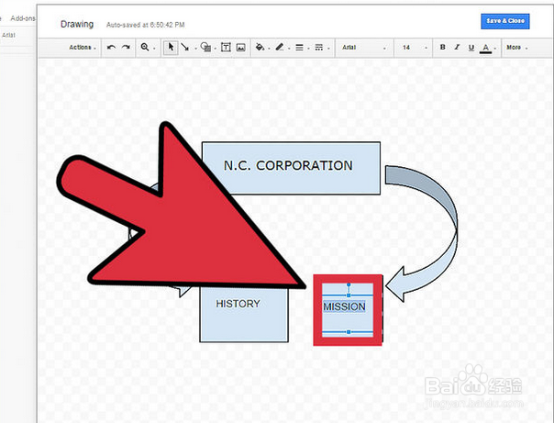554x423 pixels.
Task: Select the curved arrow shape at right
Action: point(422,233)
